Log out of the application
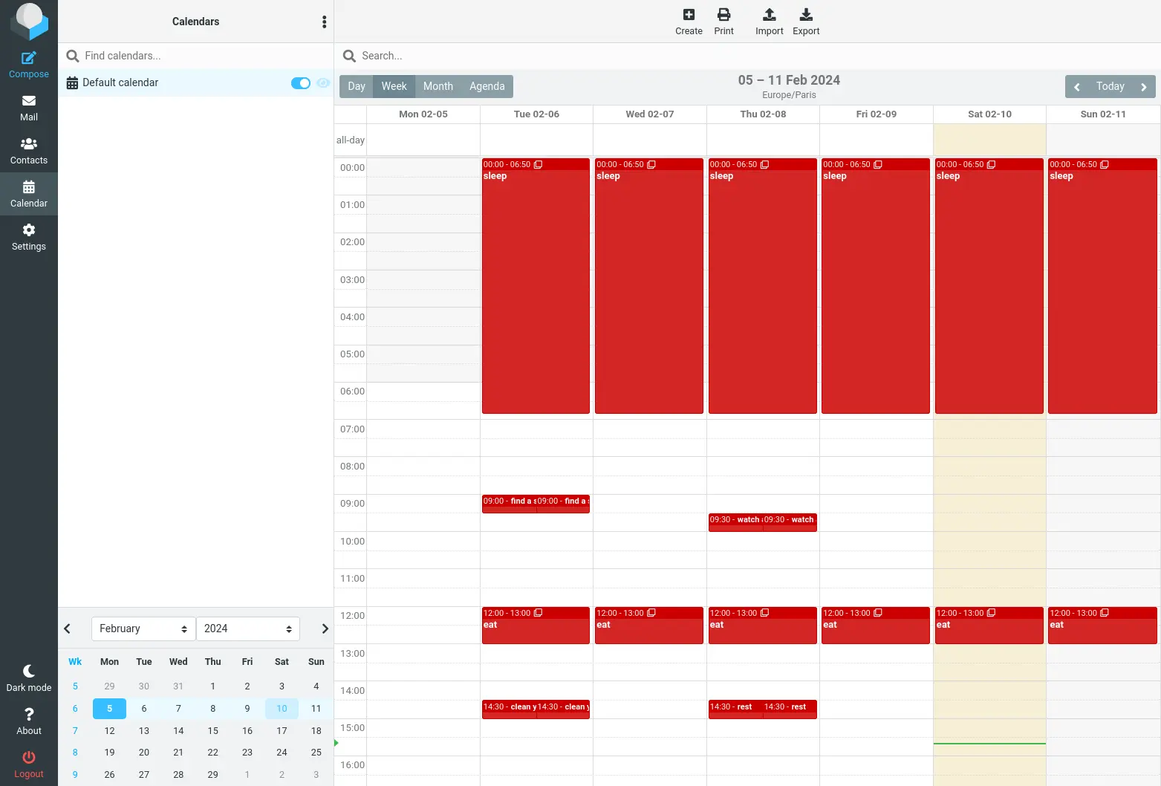This screenshot has height=786, width=1161. pyautogui.click(x=28, y=763)
